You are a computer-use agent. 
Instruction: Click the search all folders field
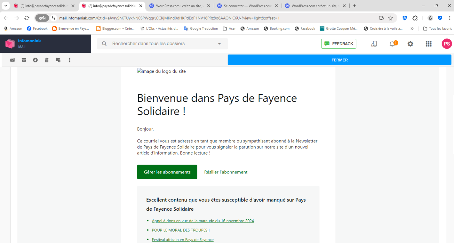tap(160, 44)
